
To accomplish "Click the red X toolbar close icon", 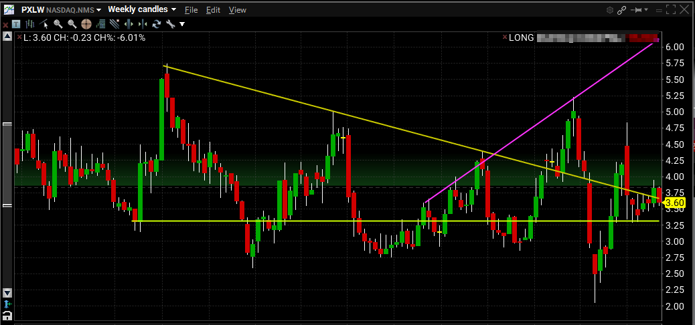I will pos(5,24).
